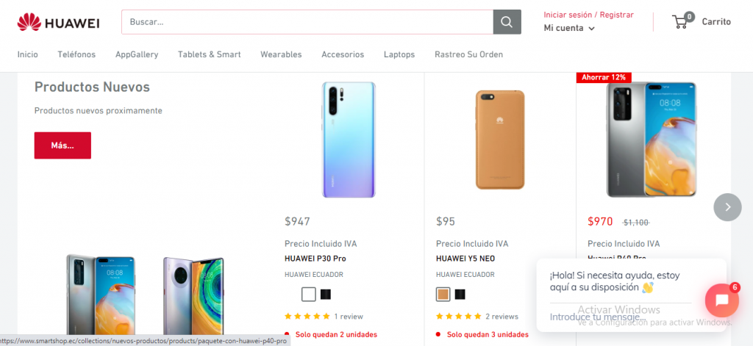This screenshot has height=346, width=753.
Task: Open the shopping cart icon
Action: 681,22
